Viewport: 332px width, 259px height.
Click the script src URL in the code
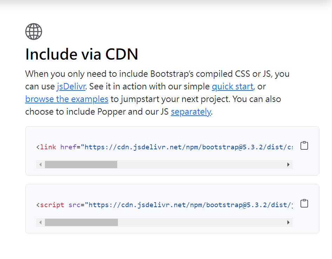click(x=190, y=205)
